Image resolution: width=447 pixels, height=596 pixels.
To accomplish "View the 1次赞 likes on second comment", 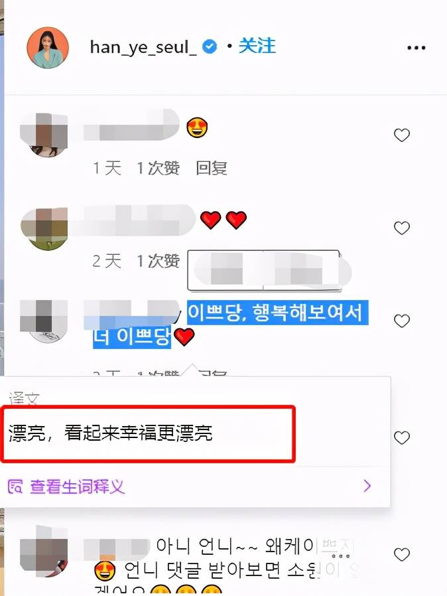I will tap(158, 261).
